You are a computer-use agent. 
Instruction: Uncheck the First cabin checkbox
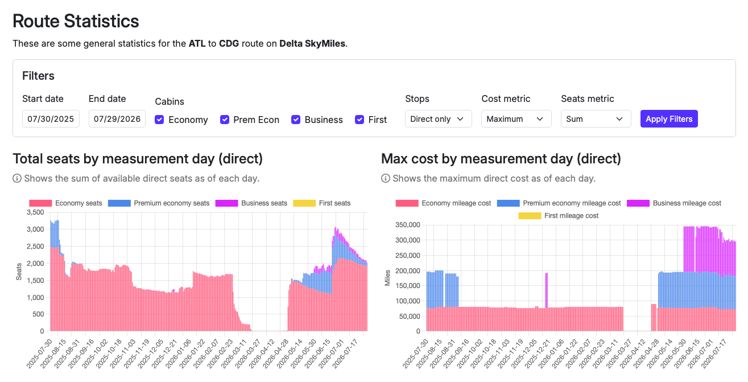pos(359,120)
